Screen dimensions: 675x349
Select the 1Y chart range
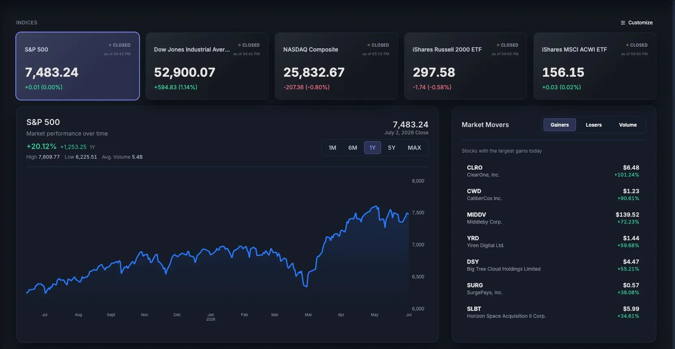[x=372, y=148]
